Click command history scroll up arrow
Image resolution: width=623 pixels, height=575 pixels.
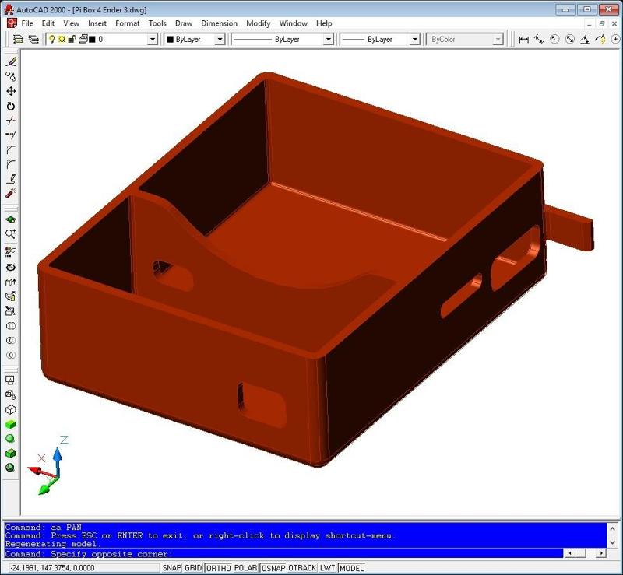612,528
